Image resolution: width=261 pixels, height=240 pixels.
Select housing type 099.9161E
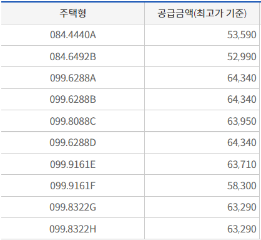pyautogui.click(x=73, y=164)
